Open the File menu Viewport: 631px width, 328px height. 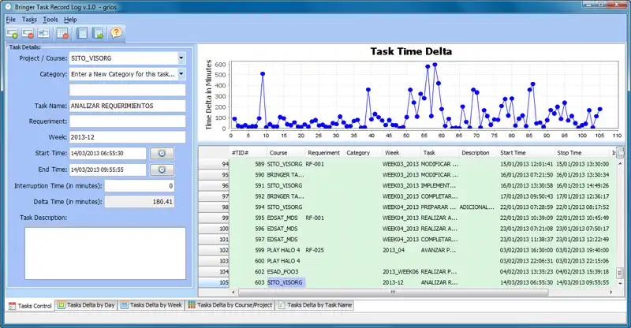(10, 20)
